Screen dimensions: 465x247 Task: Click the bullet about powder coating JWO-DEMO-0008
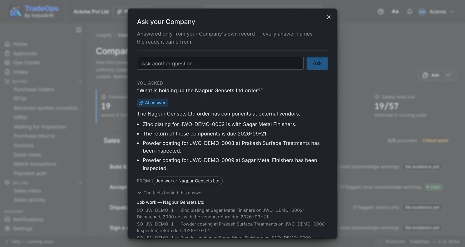231,147
